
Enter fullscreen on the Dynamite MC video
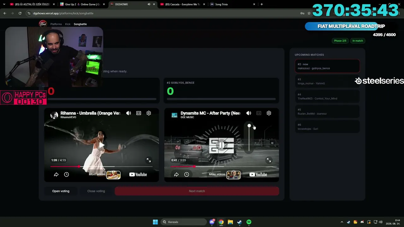click(269, 160)
